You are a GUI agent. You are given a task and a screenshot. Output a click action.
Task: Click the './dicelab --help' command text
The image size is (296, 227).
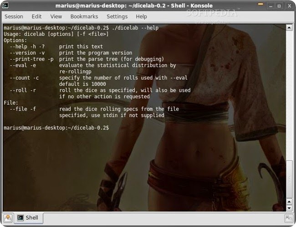pyautogui.click(x=135, y=28)
